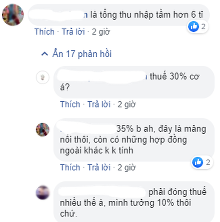Open avatar of the 'phải đóng thuế' reply

[x=43, y=193]
